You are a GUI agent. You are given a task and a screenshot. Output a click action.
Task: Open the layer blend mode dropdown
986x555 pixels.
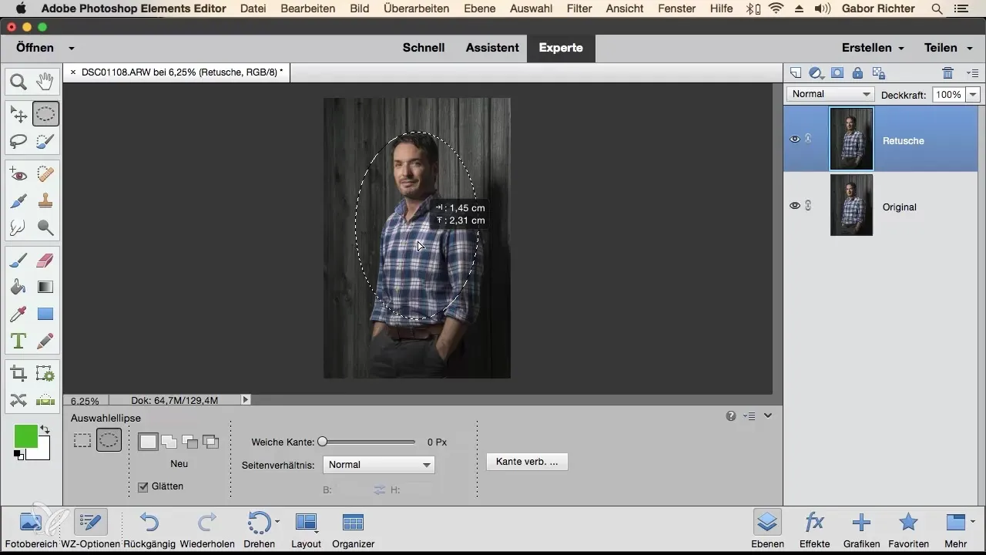click(830, 94)
